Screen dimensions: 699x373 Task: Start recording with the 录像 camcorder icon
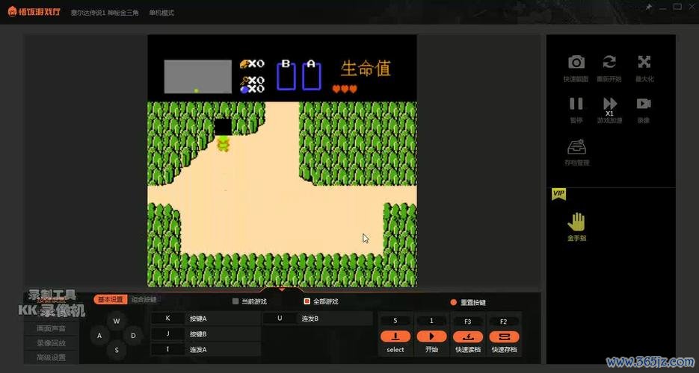(x=643, y=104)
